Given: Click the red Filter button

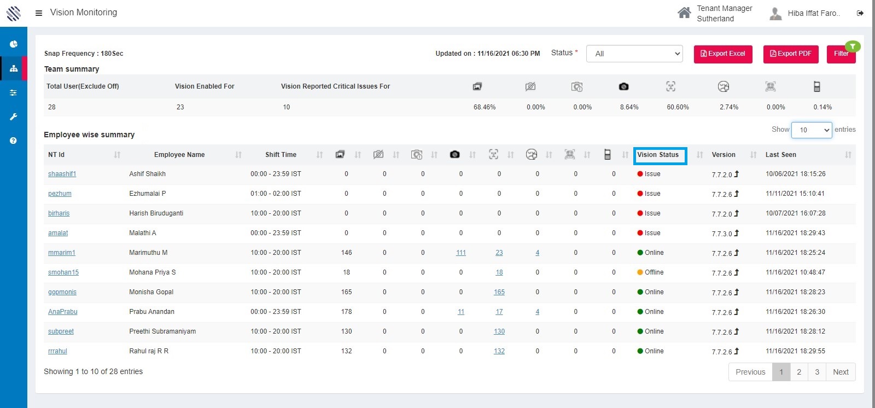Looking at the screenshot, I should click(x=841, y=54).
